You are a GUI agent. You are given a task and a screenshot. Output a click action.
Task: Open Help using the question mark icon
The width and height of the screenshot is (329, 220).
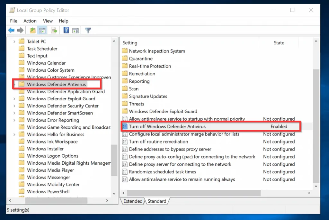66,30
